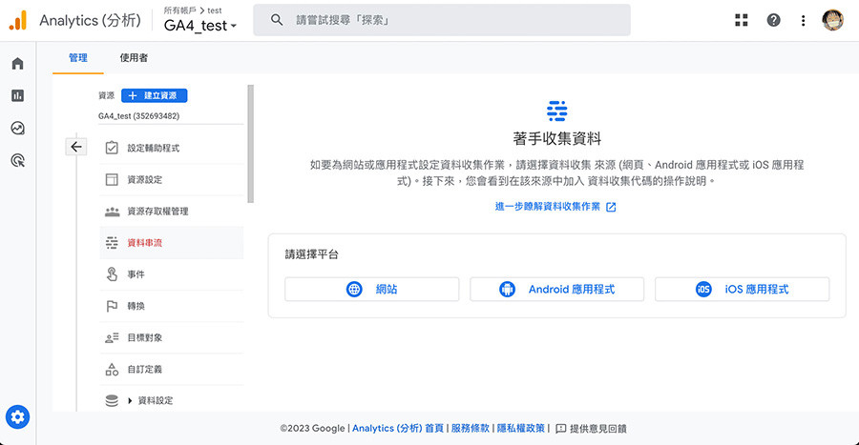Open 資源存取權管理 menu item
This screenshot has height=445, width=859.
172,211
